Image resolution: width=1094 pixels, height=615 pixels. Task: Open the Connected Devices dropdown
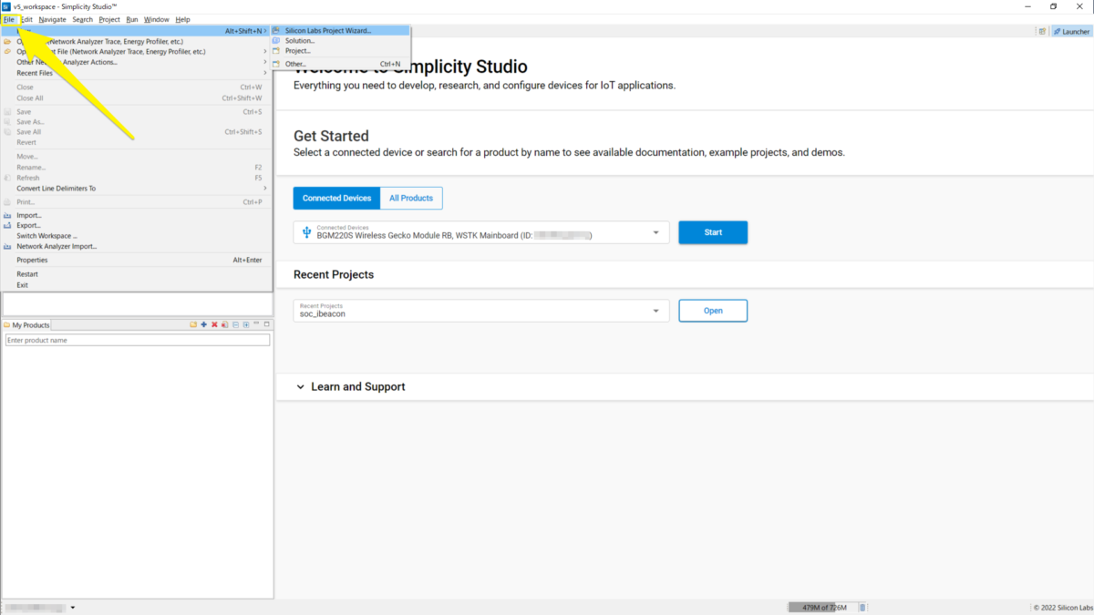pos(481,232)
